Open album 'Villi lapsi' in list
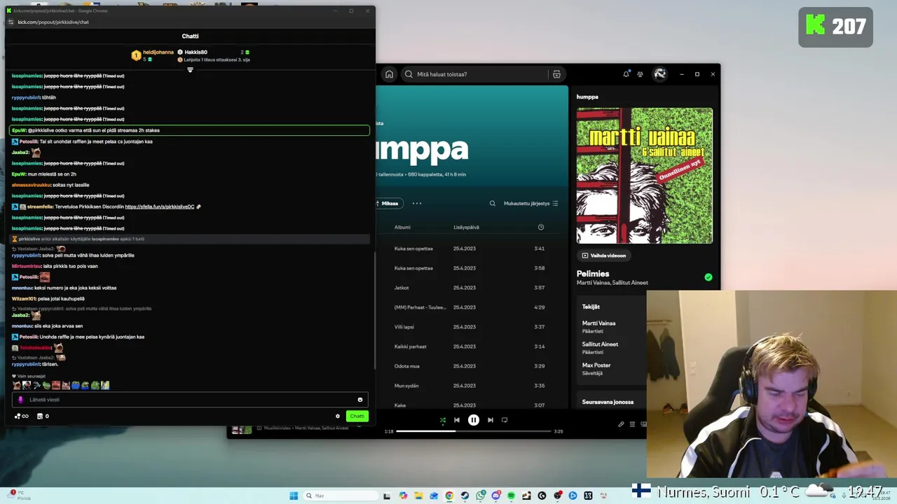Image resolution: width=897 pixels, height=504 pixels. (x=404, y=327)
